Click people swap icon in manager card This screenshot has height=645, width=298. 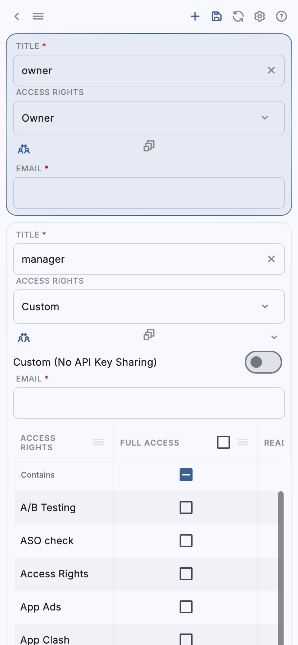click(x=24, y=338)
